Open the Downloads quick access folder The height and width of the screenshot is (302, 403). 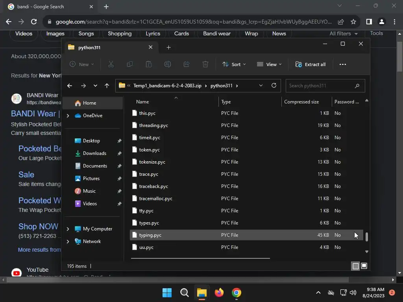(x=94, y=153)
